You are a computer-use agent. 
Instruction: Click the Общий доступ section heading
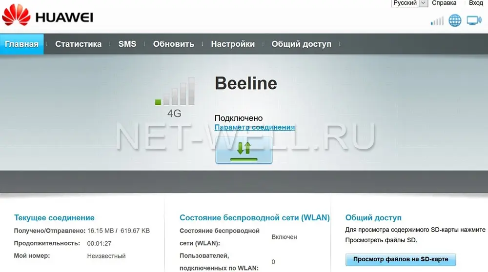373,217
